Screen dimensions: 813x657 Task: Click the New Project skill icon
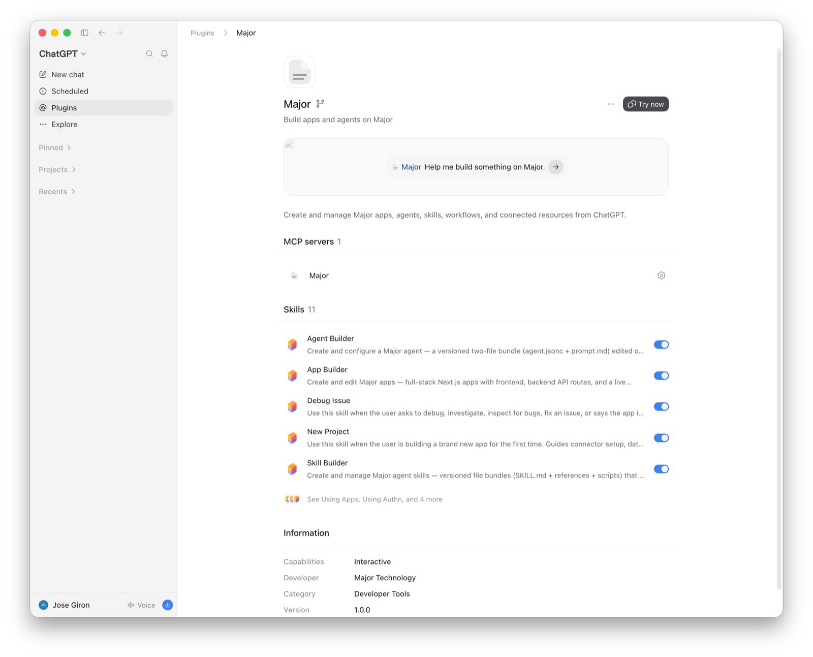pos(292,438)
